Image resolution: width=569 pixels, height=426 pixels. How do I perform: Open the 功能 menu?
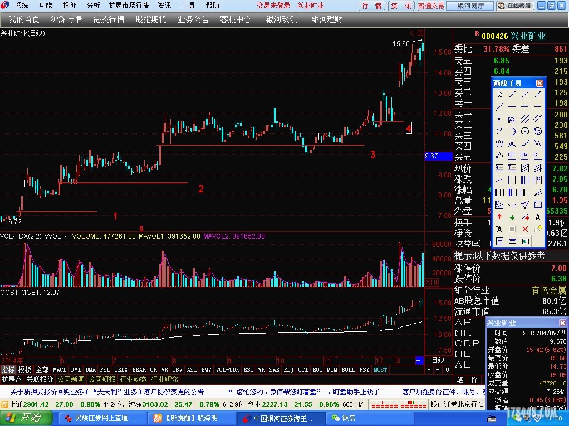click(45, 6)
